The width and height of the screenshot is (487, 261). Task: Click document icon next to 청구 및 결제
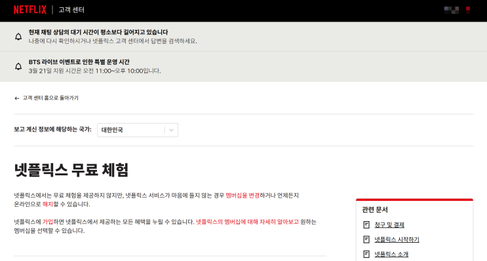click(366, 225)
